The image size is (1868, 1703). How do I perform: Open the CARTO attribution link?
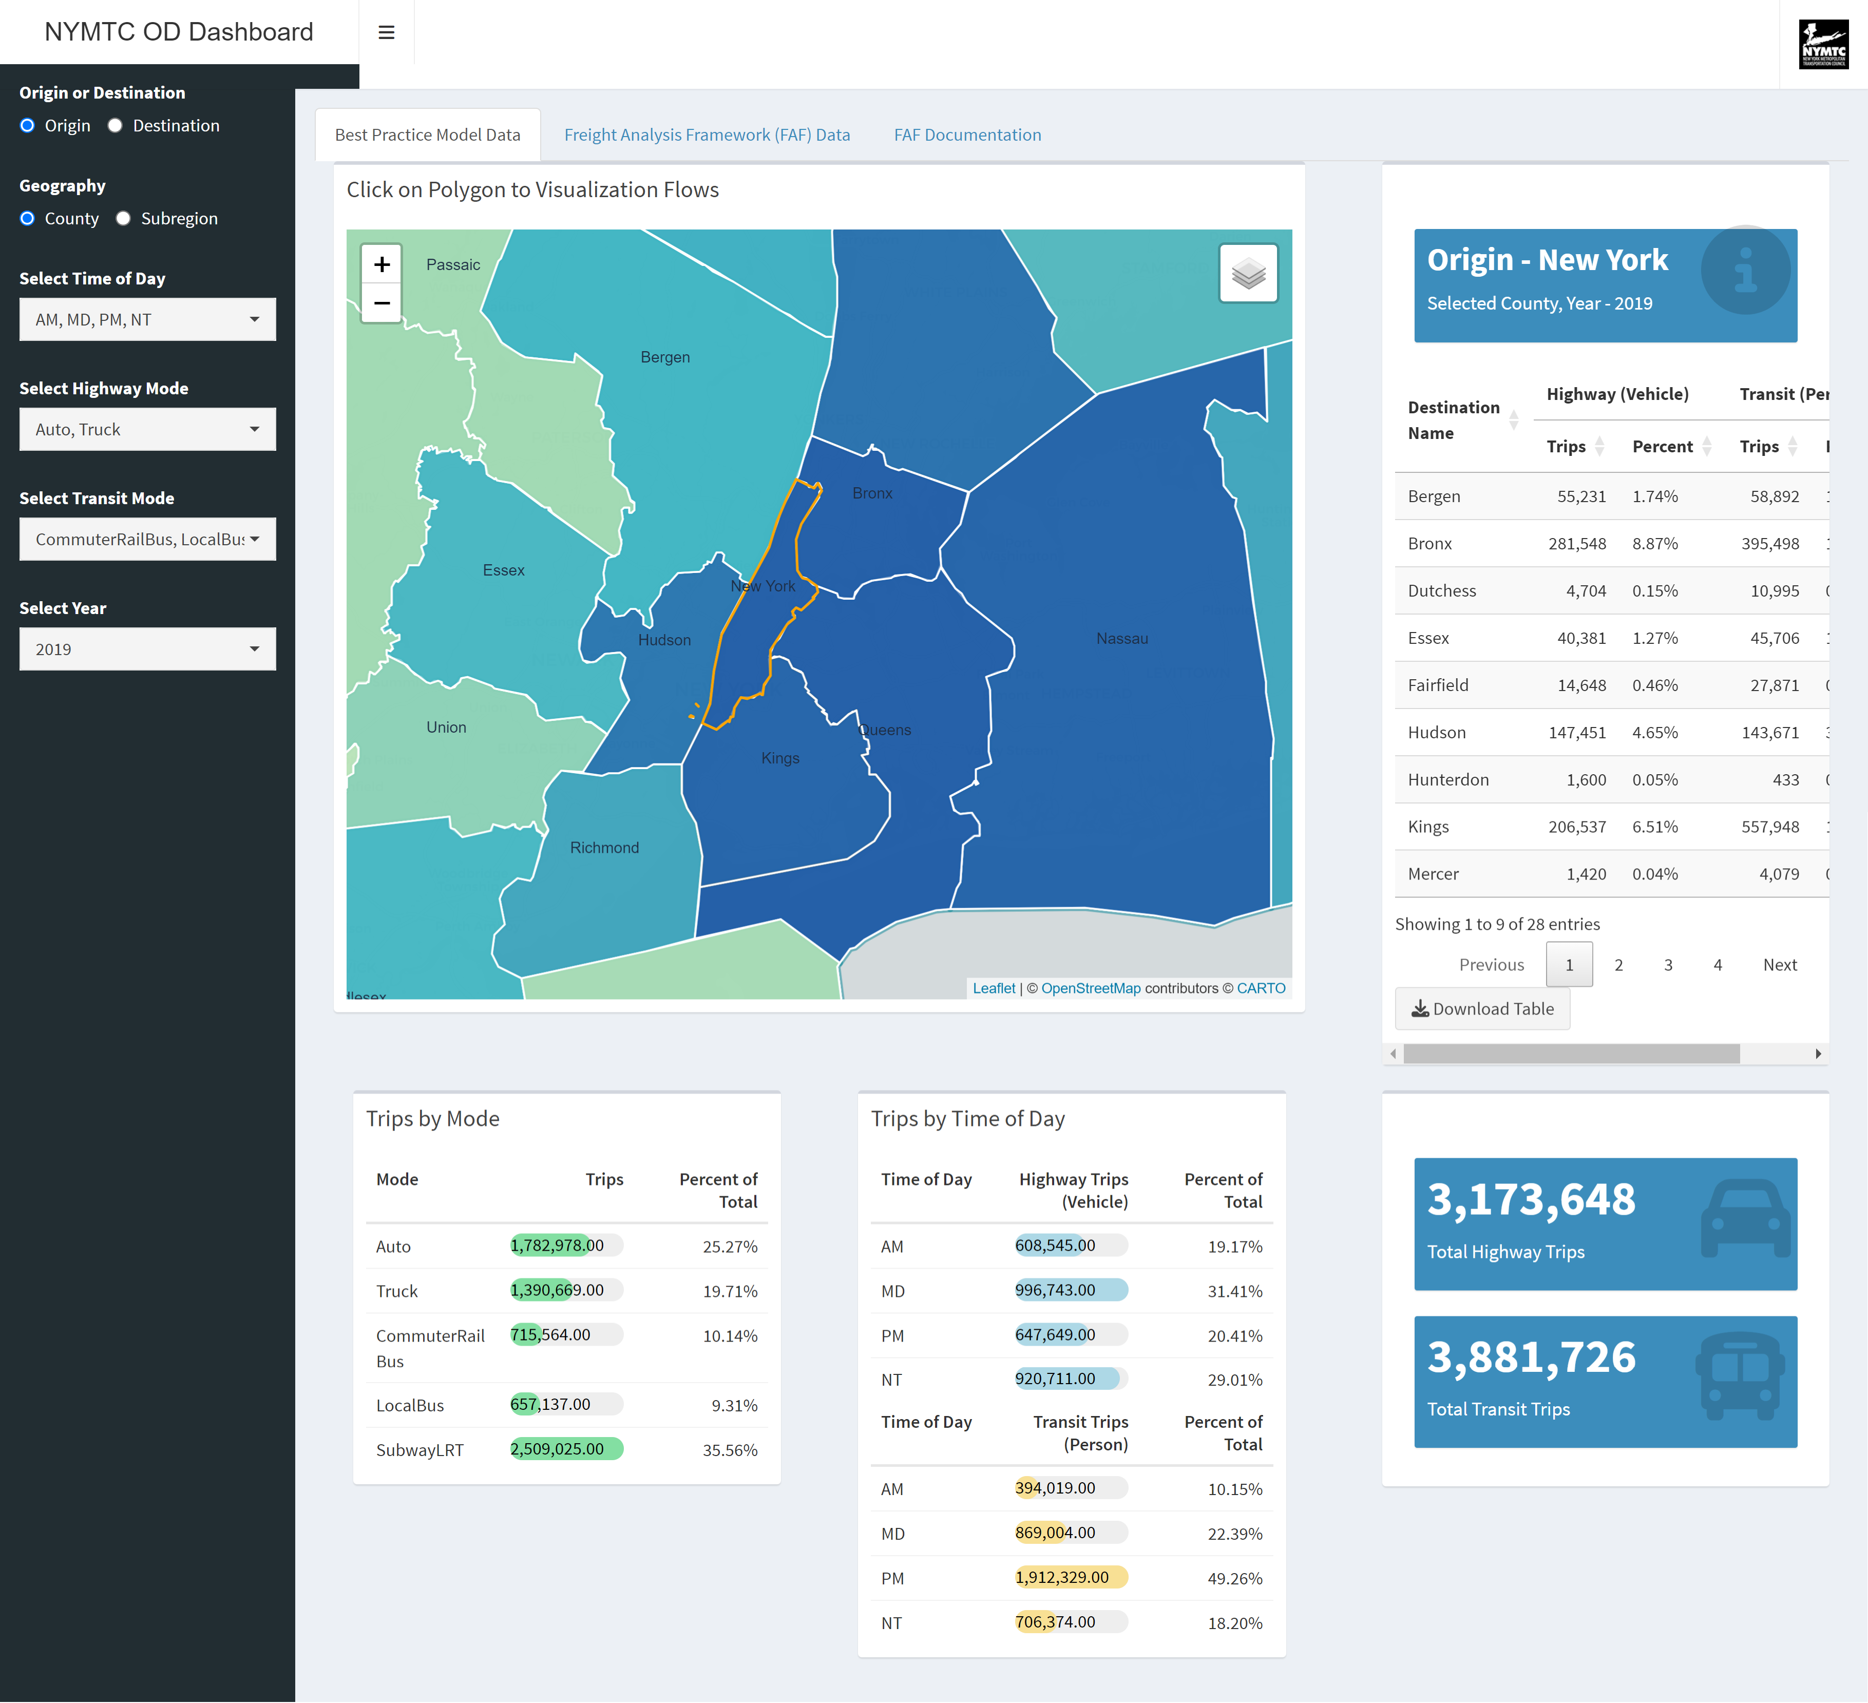pos(1260,989)
